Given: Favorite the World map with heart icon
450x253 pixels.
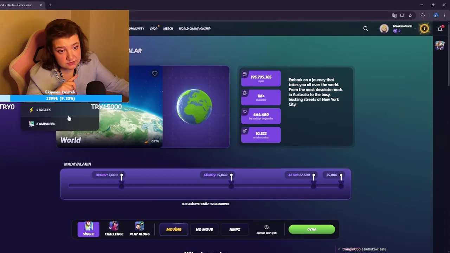Looking at the screenshot, I should tap(155, 73).
